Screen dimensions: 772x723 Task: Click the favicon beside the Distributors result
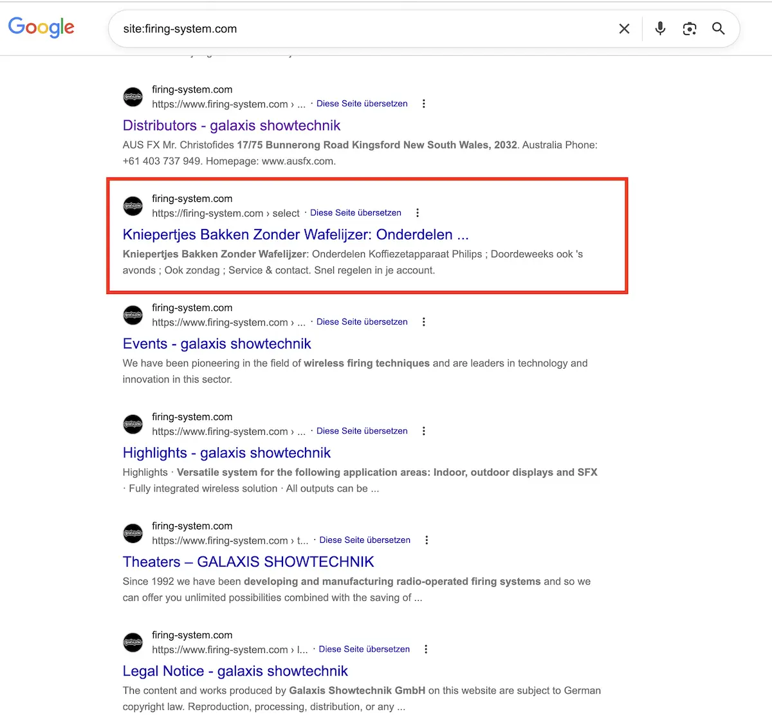click(133, 96)
